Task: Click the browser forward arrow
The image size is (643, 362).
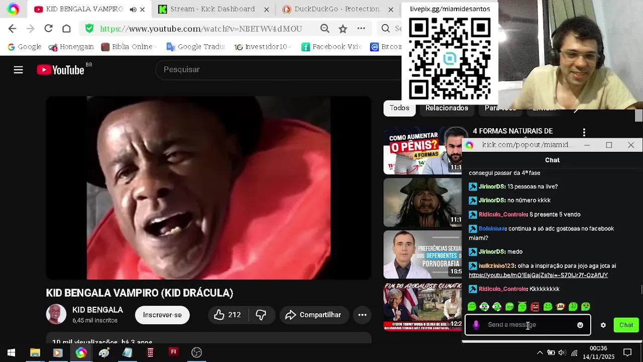Action: (30, 29)
